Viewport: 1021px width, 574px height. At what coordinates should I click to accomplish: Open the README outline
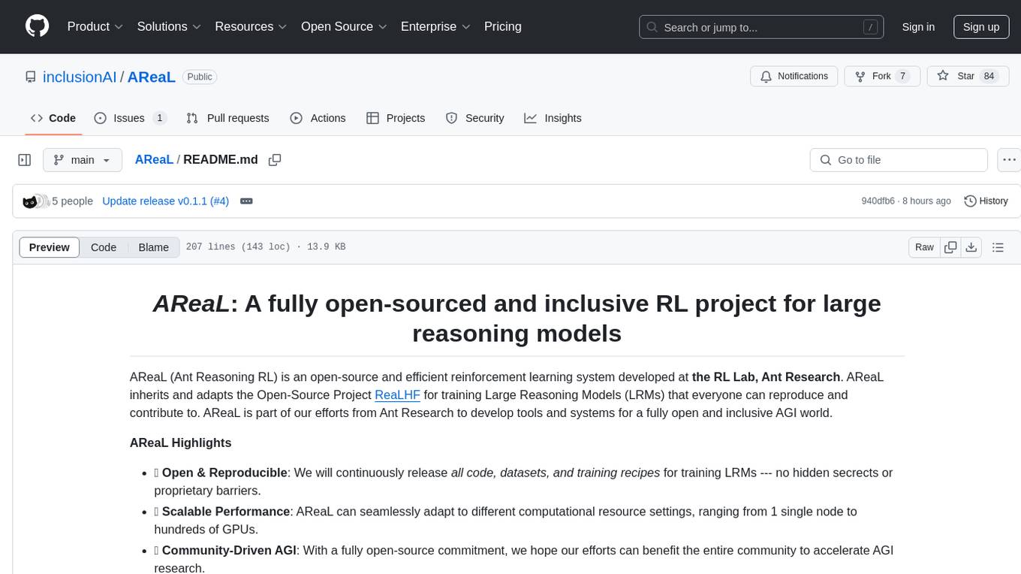(x=998, y=247)
